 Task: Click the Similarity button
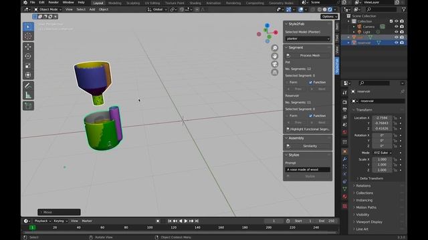[x=308, y=146]
